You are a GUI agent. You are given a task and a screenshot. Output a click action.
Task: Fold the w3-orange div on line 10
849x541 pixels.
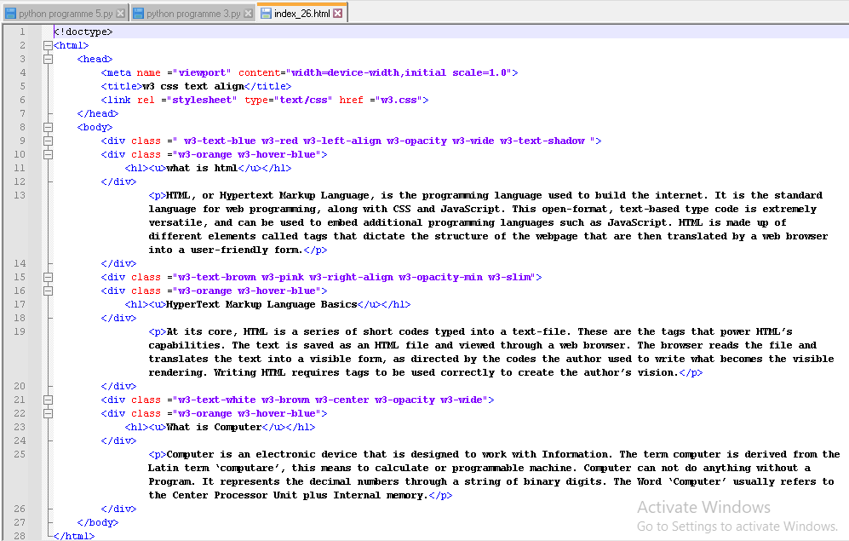point(48,154)
